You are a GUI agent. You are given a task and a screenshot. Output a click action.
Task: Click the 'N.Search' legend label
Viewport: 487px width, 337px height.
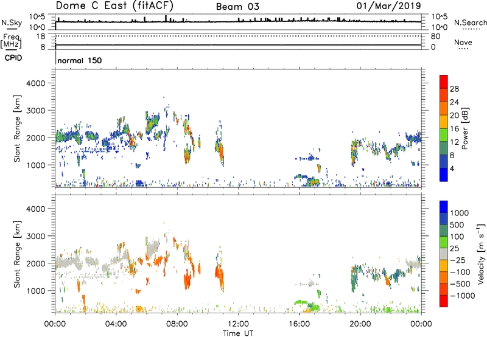point(471,23)
